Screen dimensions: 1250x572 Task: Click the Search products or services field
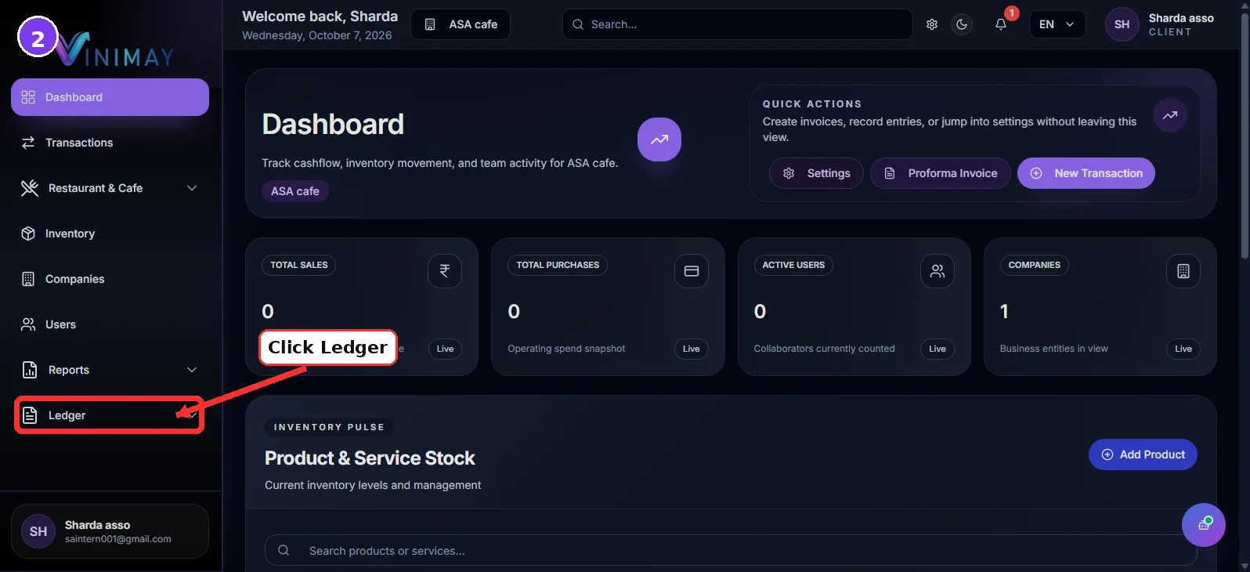(x=731, y=551)
